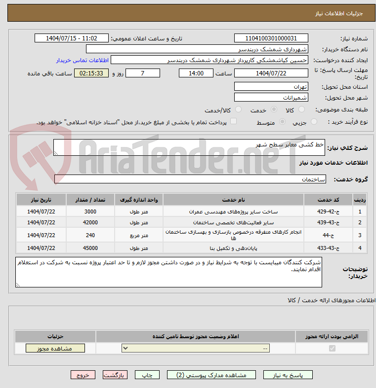This screenshot has height=388, width=376.
Task: Toggle the اسناد خزانه اسلامی payment checkbox
Action: [233, 121]
